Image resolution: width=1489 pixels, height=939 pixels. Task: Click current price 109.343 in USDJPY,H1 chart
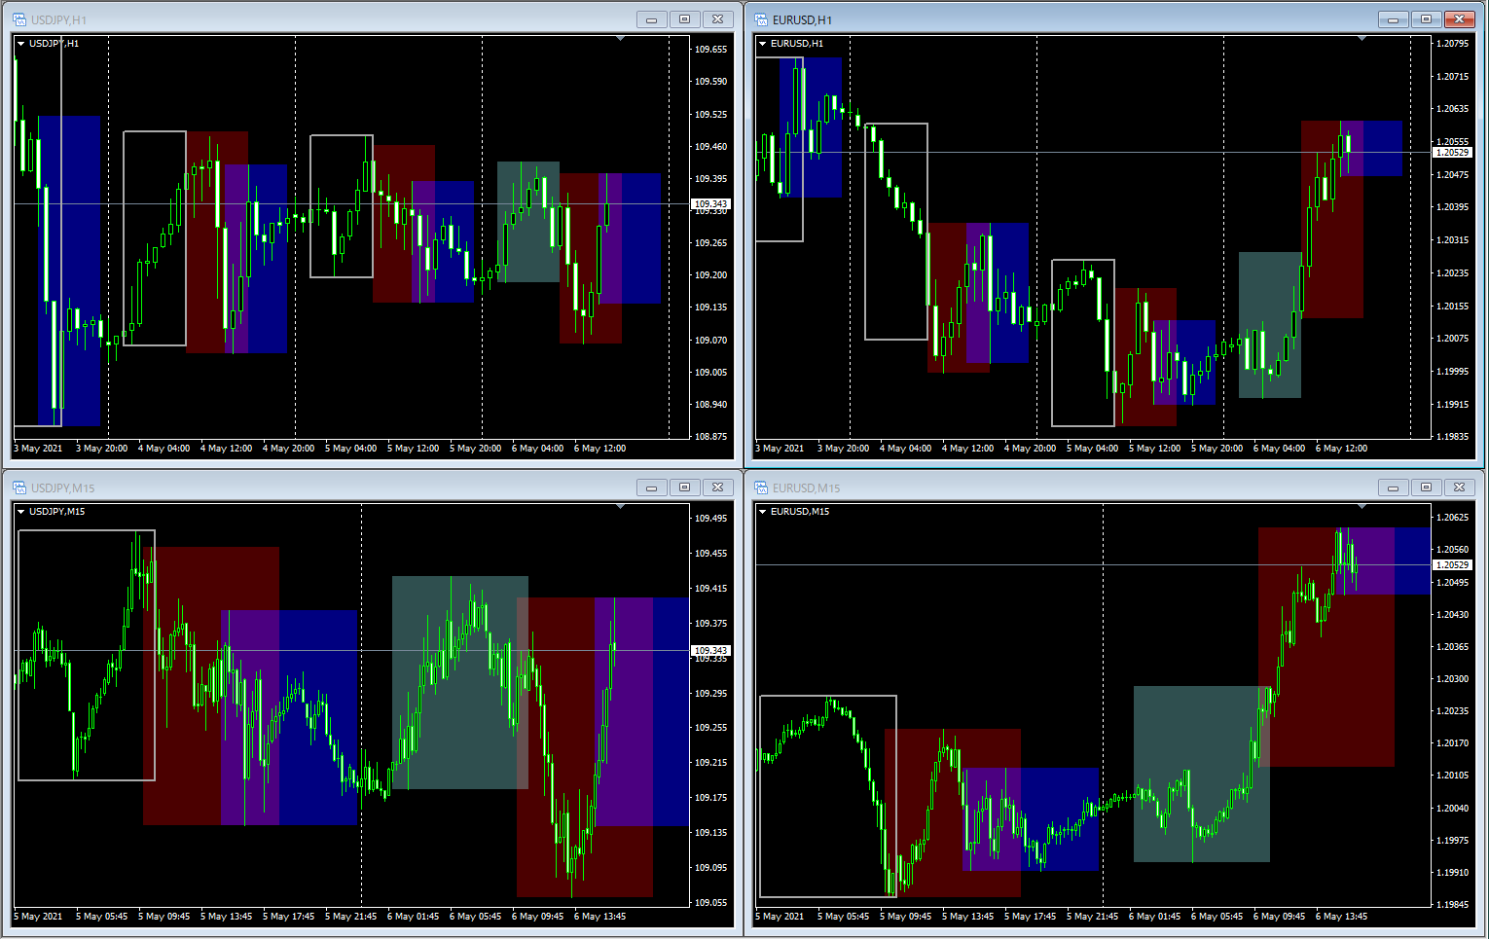pos(710,203)
